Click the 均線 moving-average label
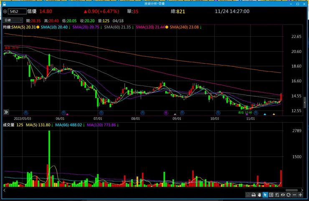 pyautogui.click(x=7, y=27)
